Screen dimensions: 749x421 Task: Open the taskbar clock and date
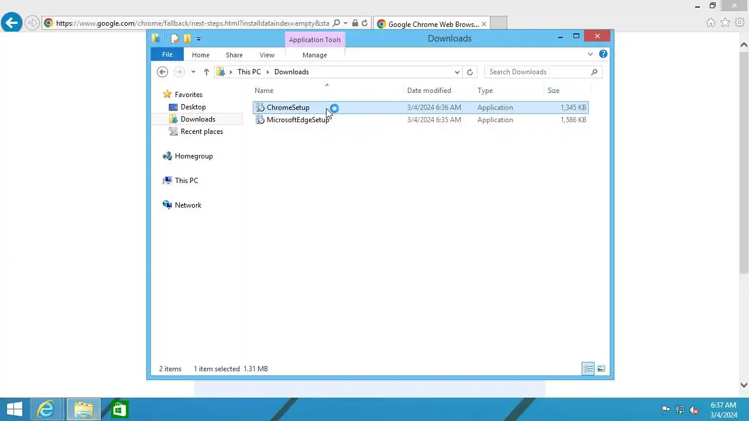723,409
